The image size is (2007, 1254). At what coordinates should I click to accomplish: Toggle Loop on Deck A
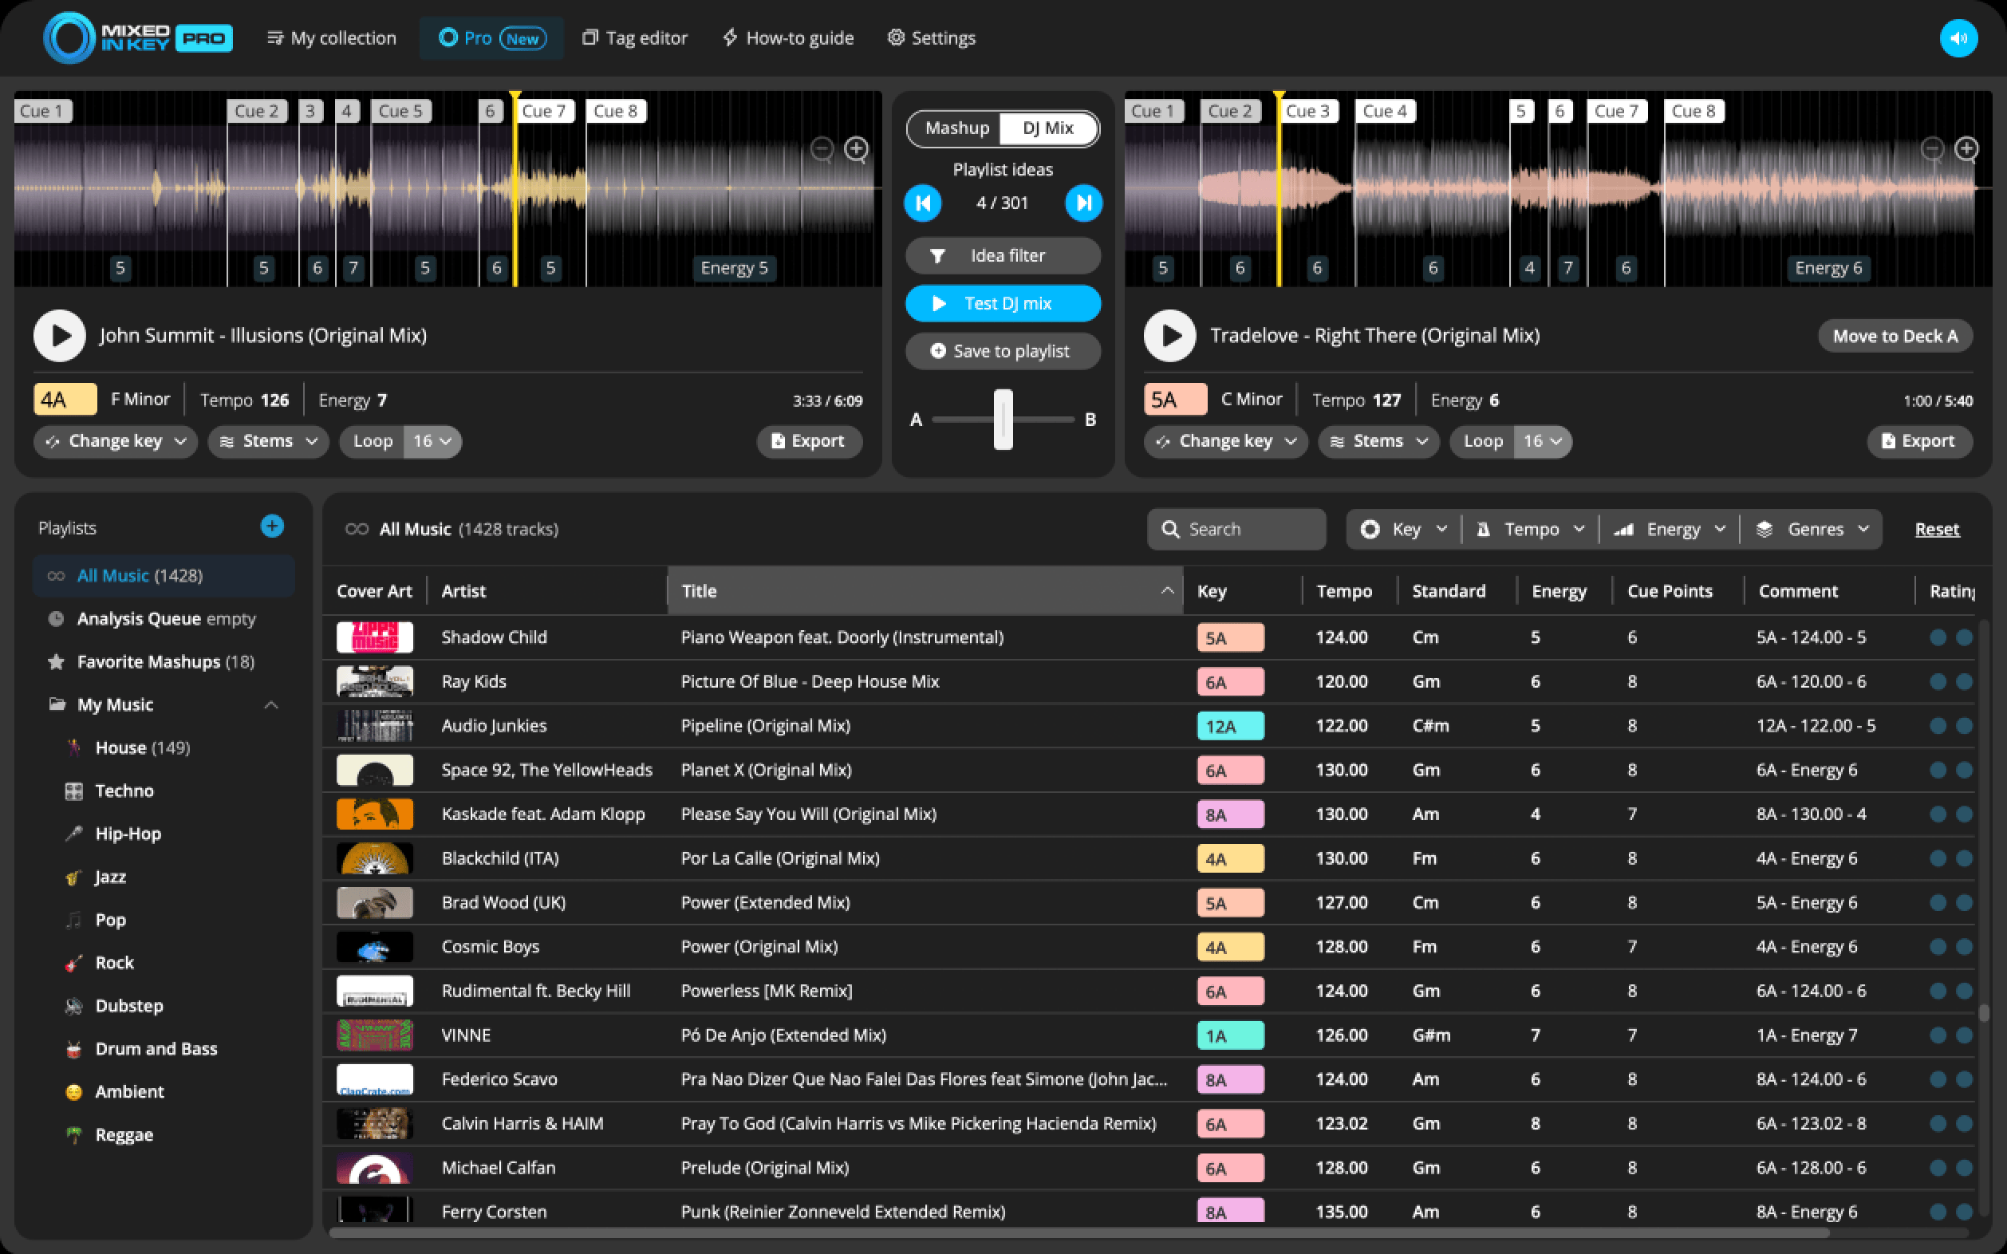373,441
